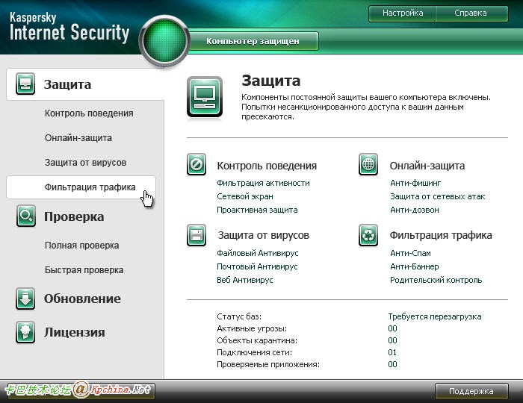Screen dimensions: 523x403
Task: Open the Настройка settings button
Action: click(x=402, y=13)
